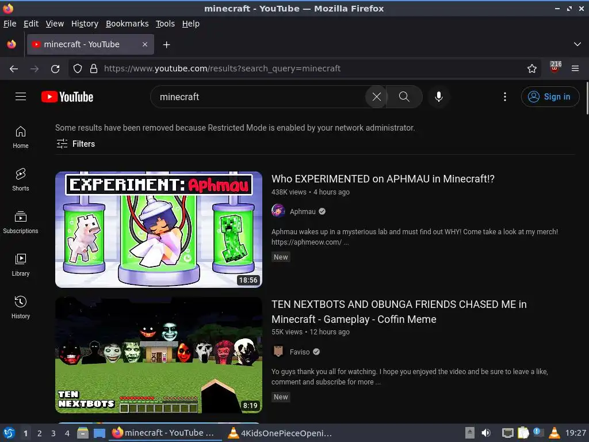Click the page vertical scrollbar

[x=587, y=98]
